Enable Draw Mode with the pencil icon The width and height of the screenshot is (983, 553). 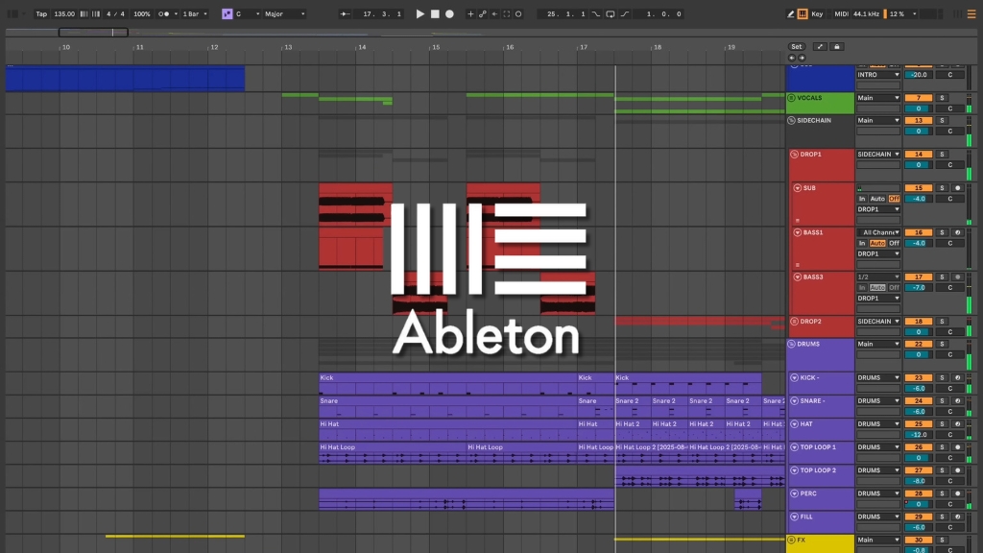(x=790, y=13)
